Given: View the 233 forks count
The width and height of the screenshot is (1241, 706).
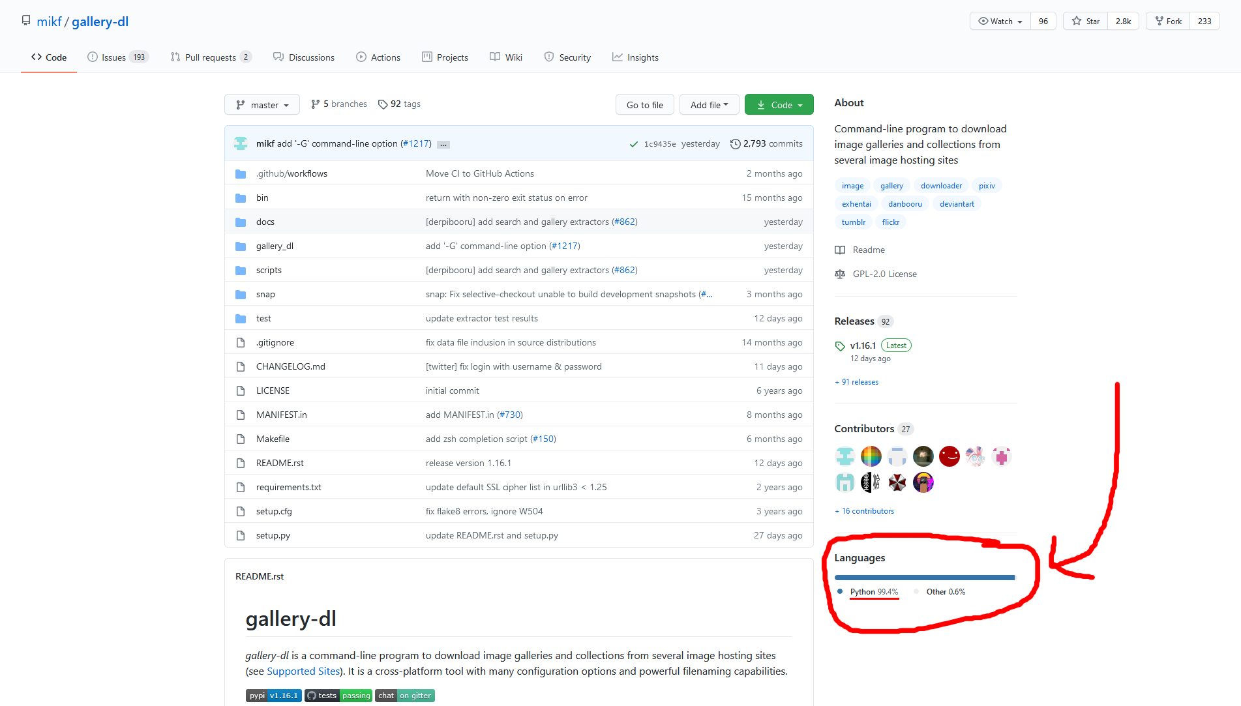Looking at the screenshot, I should [x=1204, y=21].
